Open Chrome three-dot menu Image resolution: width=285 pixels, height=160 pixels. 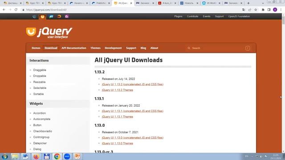[x=281, y=10]
